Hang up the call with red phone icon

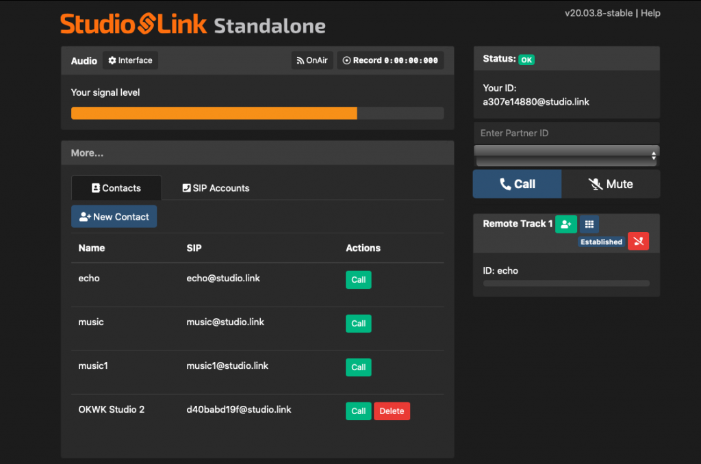638,242
